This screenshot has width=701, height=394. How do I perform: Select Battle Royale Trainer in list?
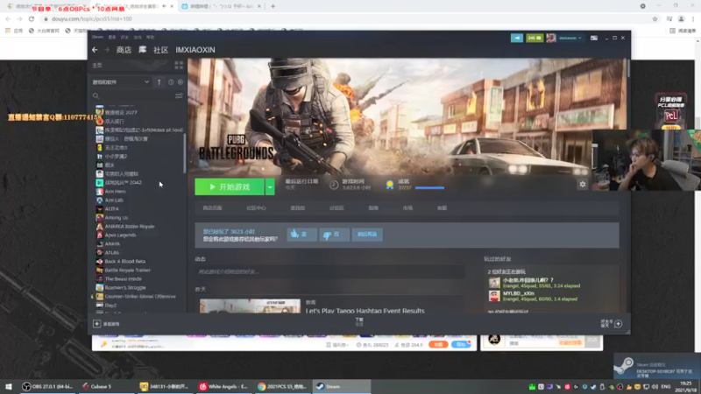pos(127,271)
